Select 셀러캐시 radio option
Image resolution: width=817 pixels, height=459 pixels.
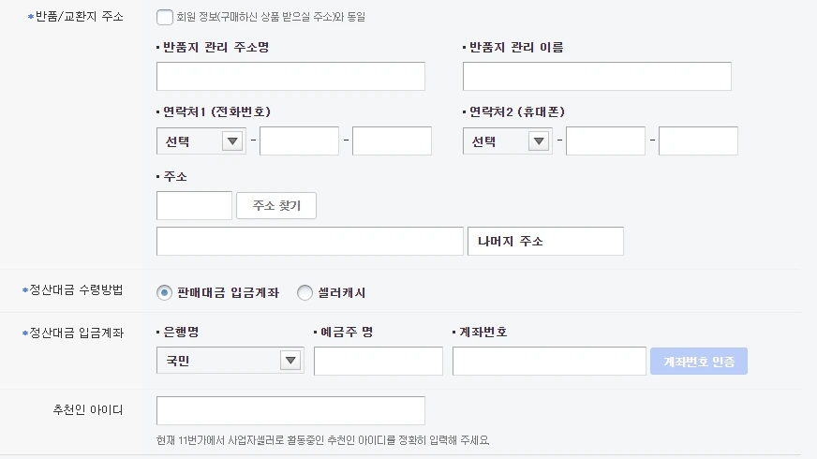click(x=305, y=293)
